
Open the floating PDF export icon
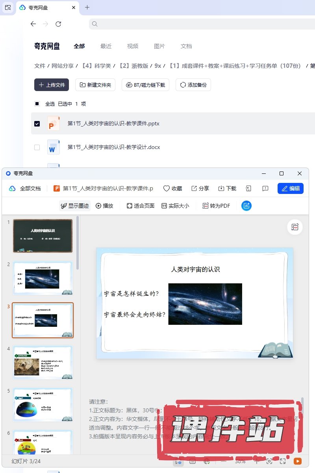[x=295, y=227]
